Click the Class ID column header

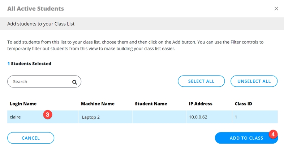click(x=244, y=104)
